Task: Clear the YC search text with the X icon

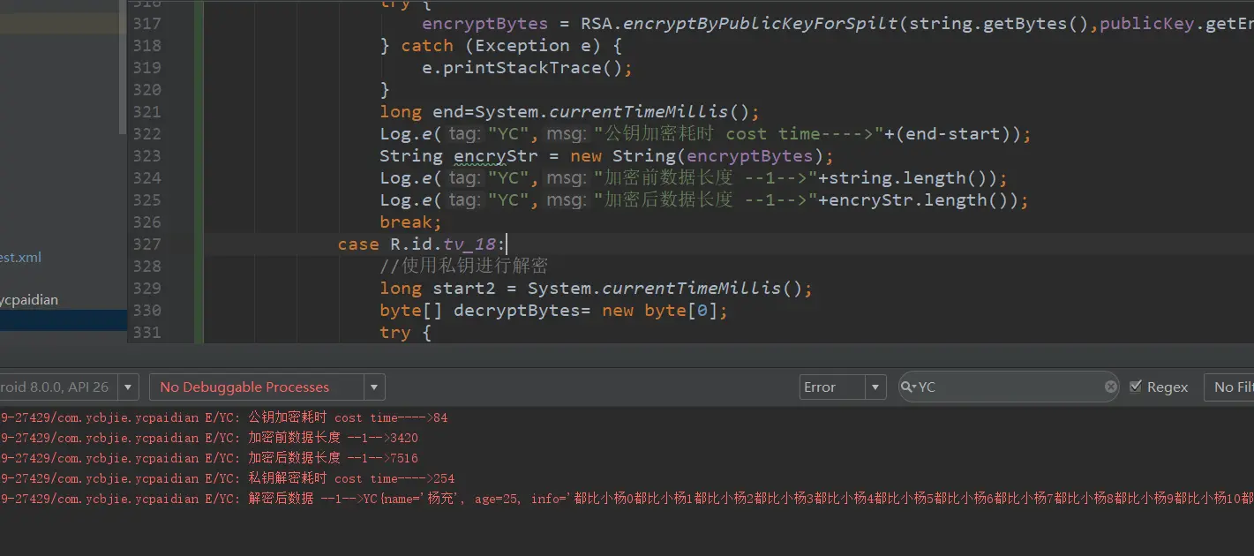Action: click(x=1111, y=387)
